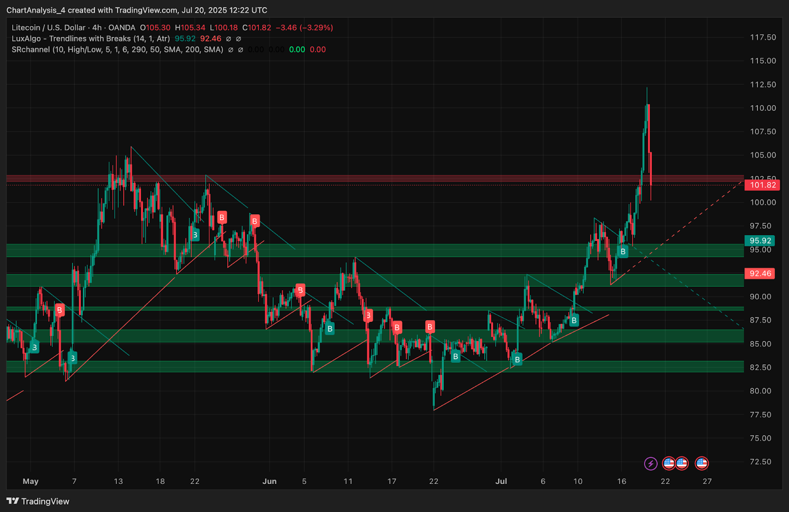
Task: Click the red 101.82 current price label
Action: [762, 185]
